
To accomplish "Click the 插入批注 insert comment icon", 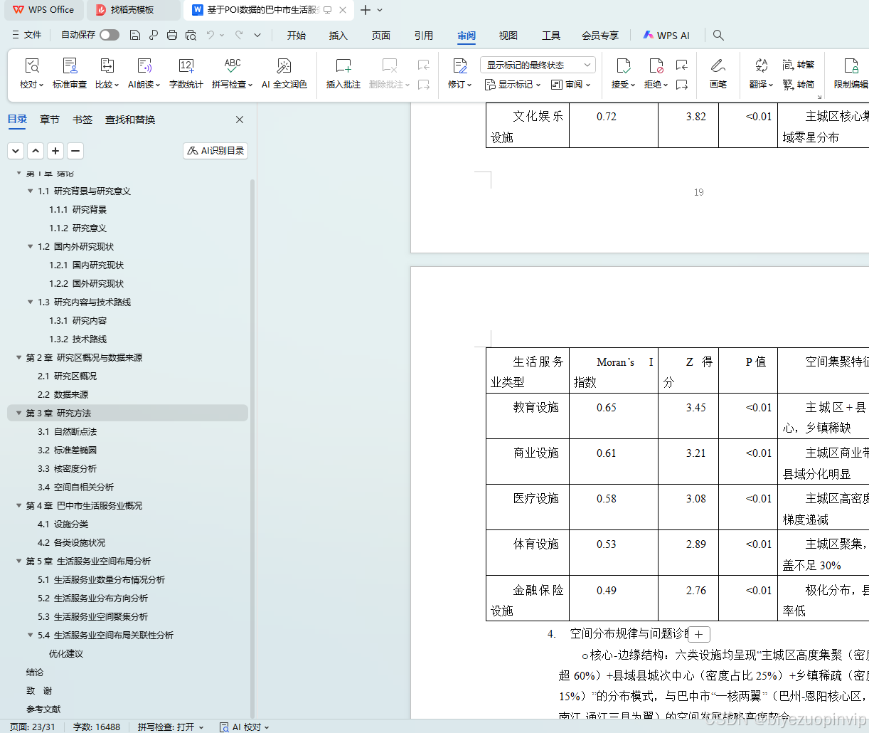I will [343, 66].
